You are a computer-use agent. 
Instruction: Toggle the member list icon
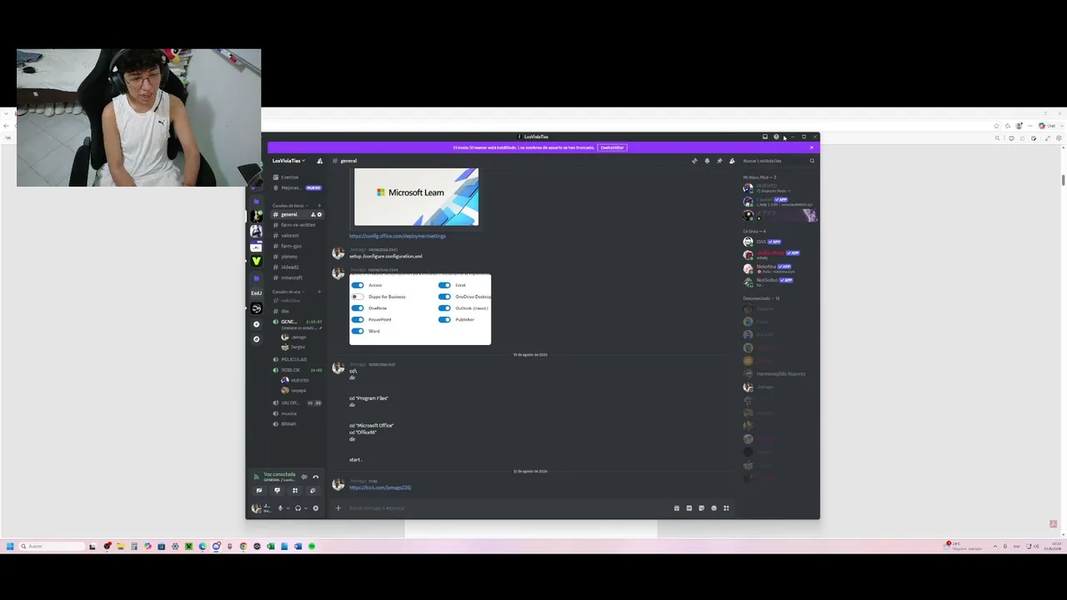tap(732, 161)
